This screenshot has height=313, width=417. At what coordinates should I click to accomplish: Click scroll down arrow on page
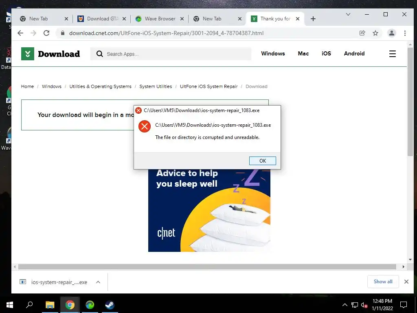coord(410,260)
